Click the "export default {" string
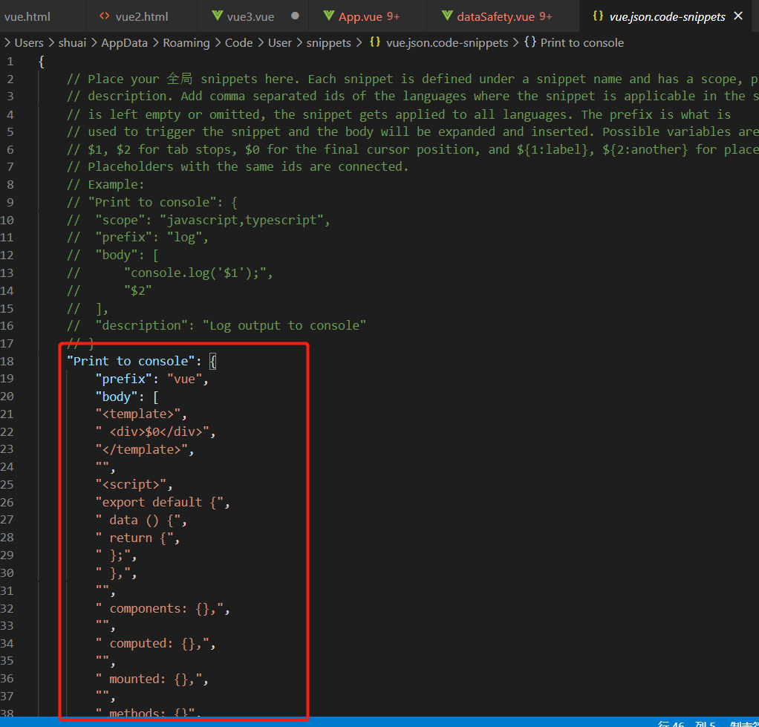Viewport: 759px width, 727px height. click(159, 503)
